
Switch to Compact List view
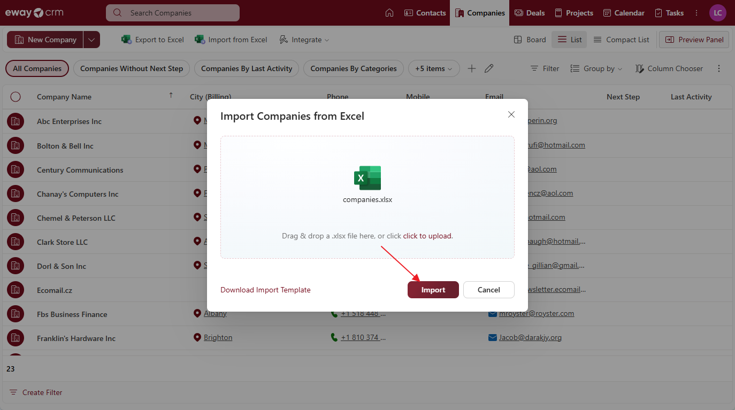621,40
